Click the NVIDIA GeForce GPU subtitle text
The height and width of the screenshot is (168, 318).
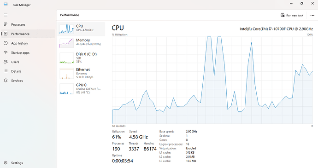click(88, 89)
